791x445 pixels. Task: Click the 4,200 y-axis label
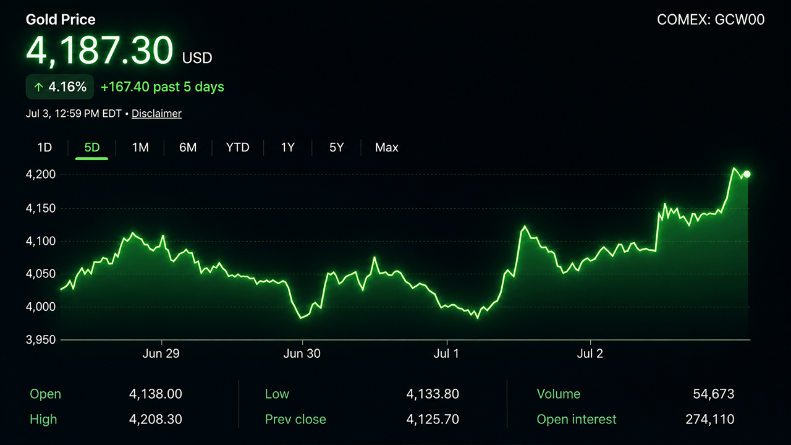pyautogui.click(x=41, y=175)
